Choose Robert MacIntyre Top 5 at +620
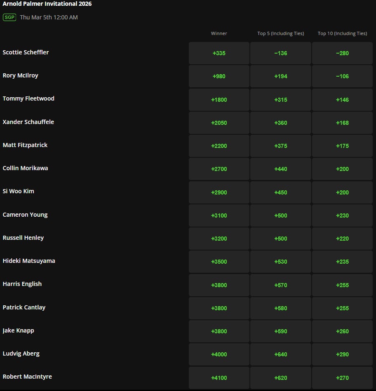The height and width of the screenshot is (391, 376). point(280,378)
